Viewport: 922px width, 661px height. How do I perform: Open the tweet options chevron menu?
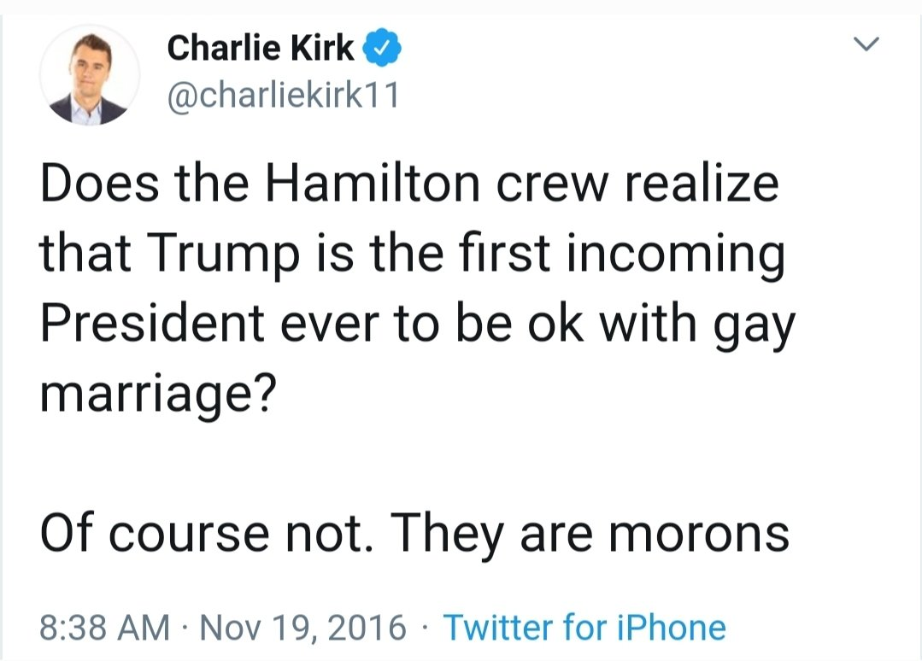click(866, 45)
